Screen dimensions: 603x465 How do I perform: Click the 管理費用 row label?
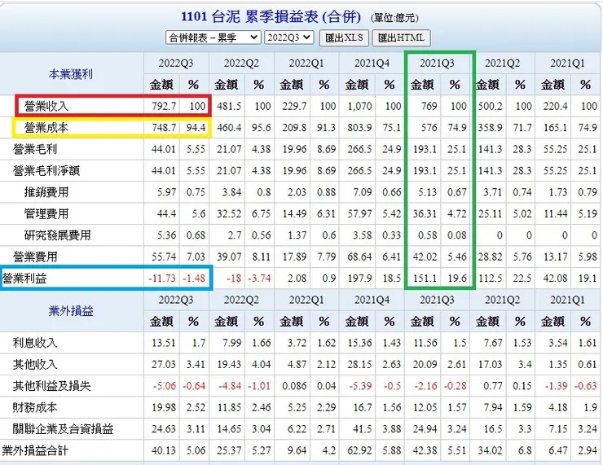click(x=46, y=213)
